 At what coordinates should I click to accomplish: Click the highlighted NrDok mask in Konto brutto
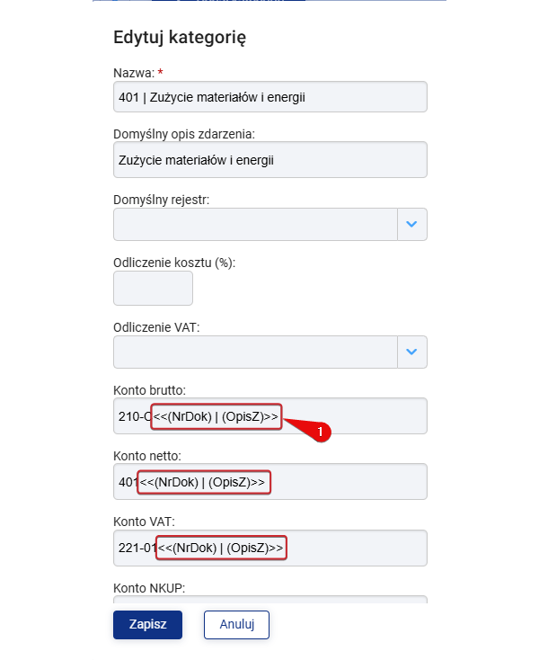point(216,416)
